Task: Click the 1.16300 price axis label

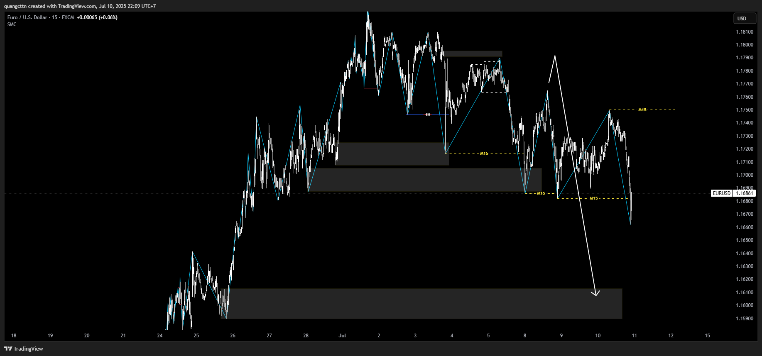Action: (745, 266)
